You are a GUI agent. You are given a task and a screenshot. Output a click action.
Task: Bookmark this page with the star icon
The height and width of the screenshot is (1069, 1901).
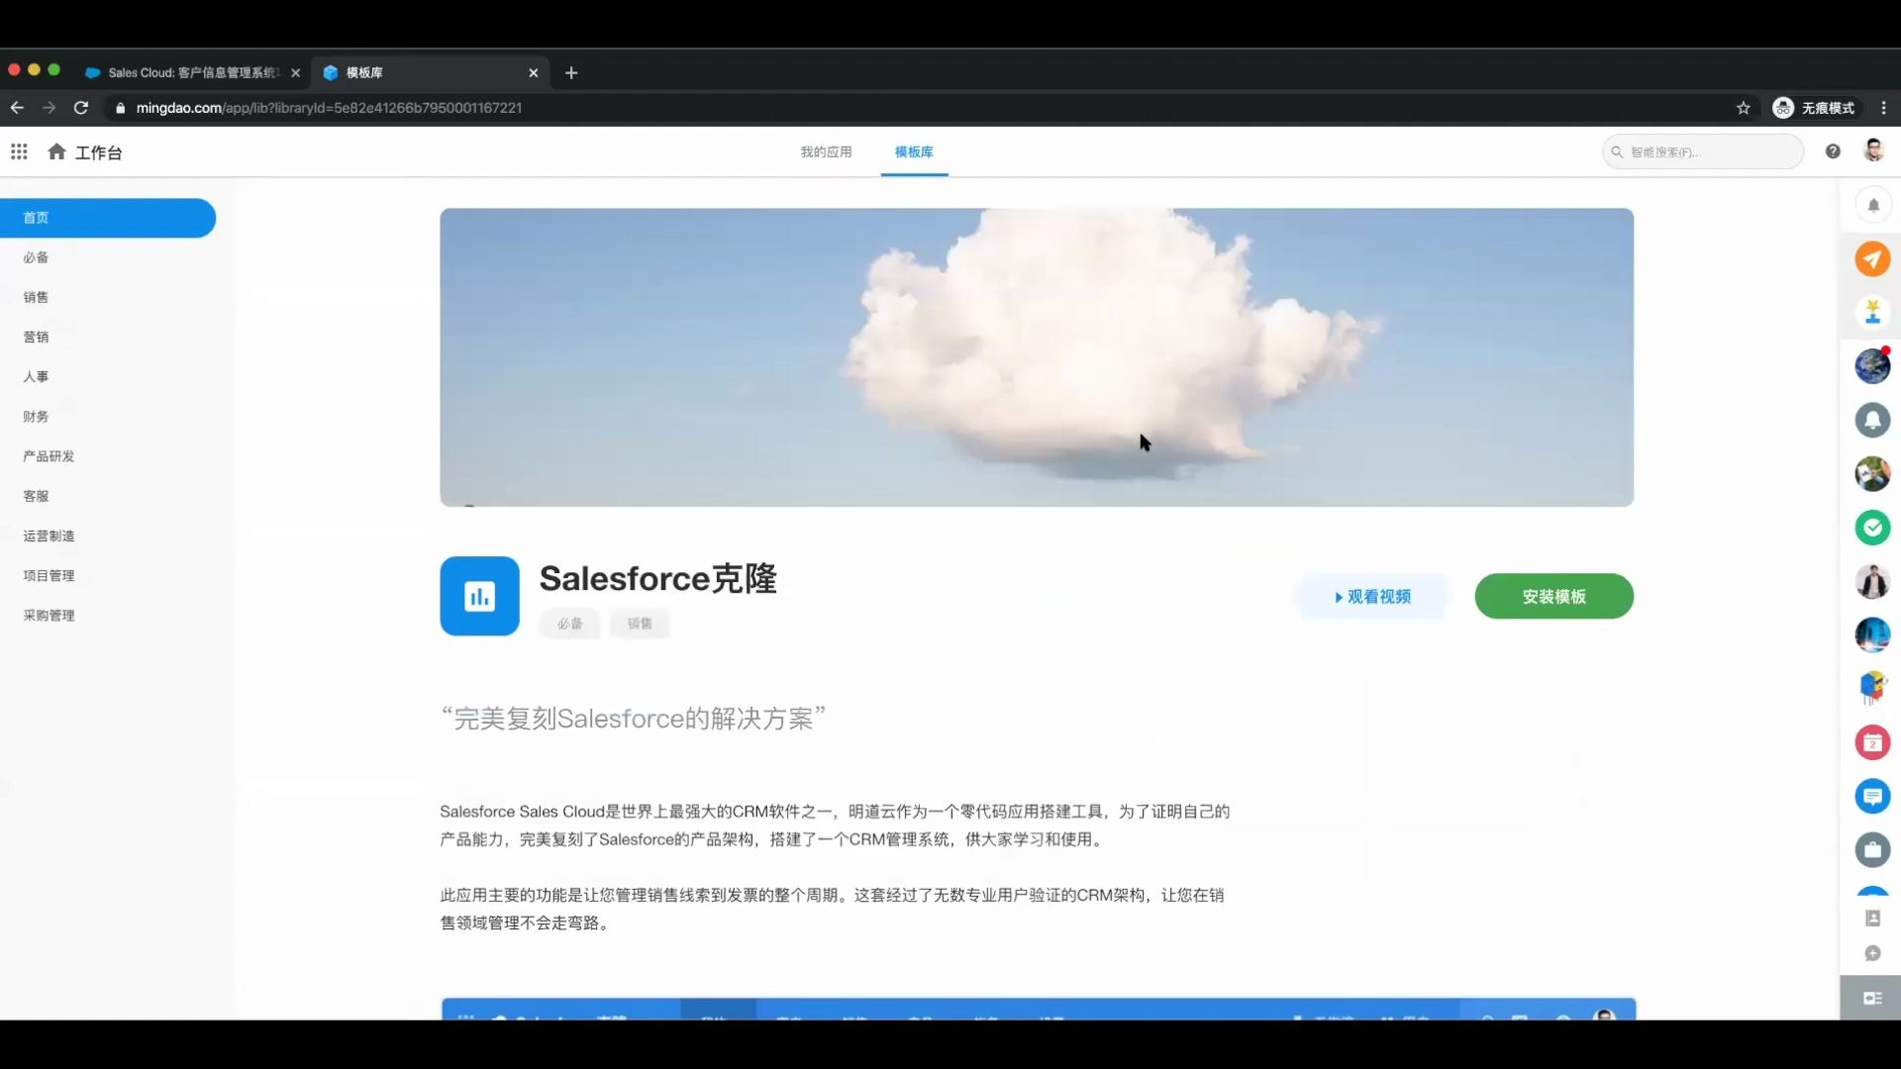[1744, 108]
